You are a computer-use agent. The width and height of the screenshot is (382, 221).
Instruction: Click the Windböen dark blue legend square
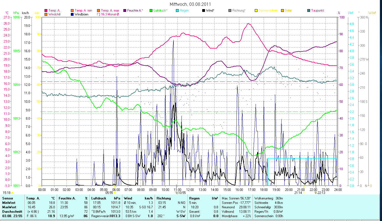[72, 14]
